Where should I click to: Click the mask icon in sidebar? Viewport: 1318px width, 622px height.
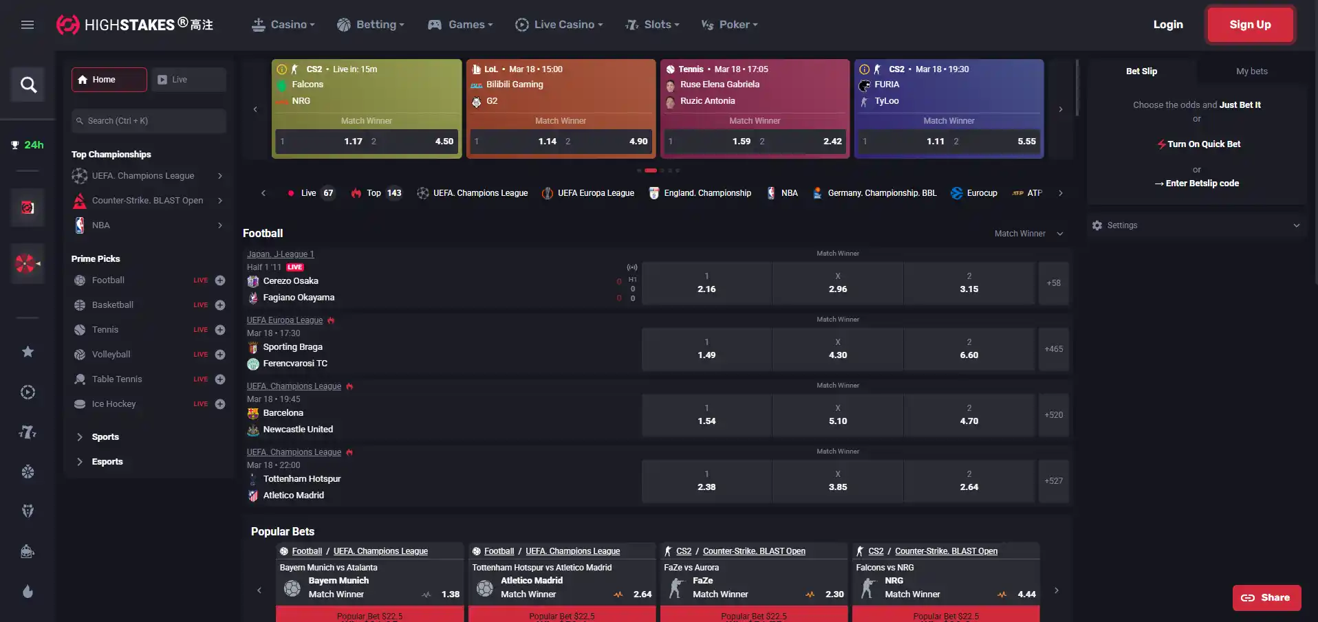[x=28, y=511]
